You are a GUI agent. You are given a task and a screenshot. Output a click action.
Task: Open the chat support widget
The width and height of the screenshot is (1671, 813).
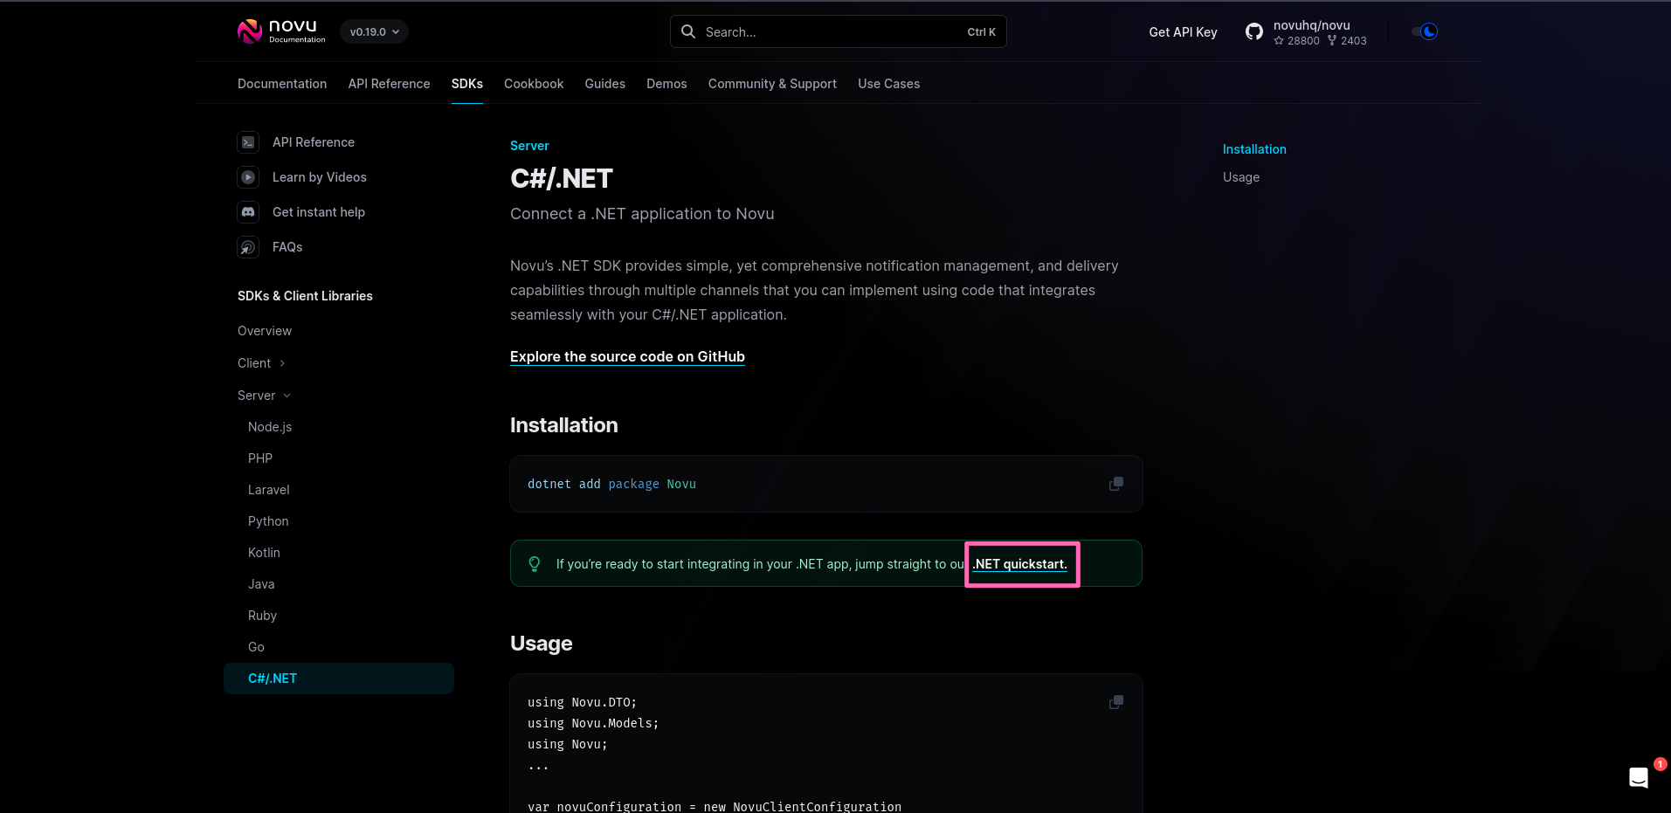pos(1638,776)
